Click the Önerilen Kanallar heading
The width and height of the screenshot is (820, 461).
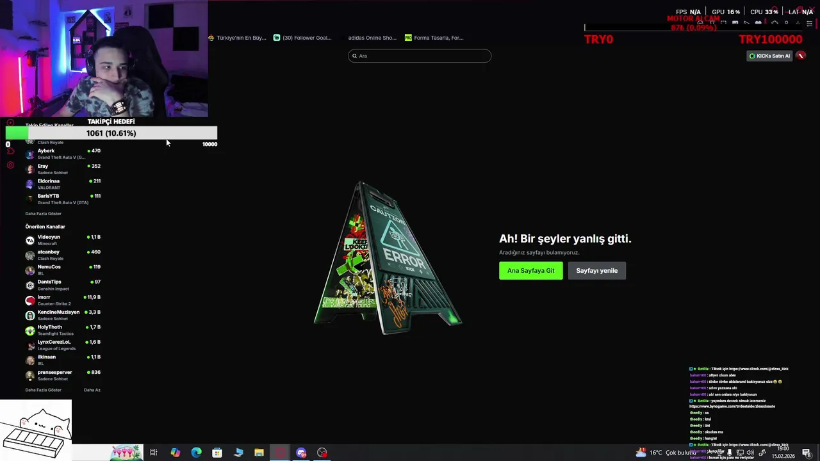coord(45,227)
